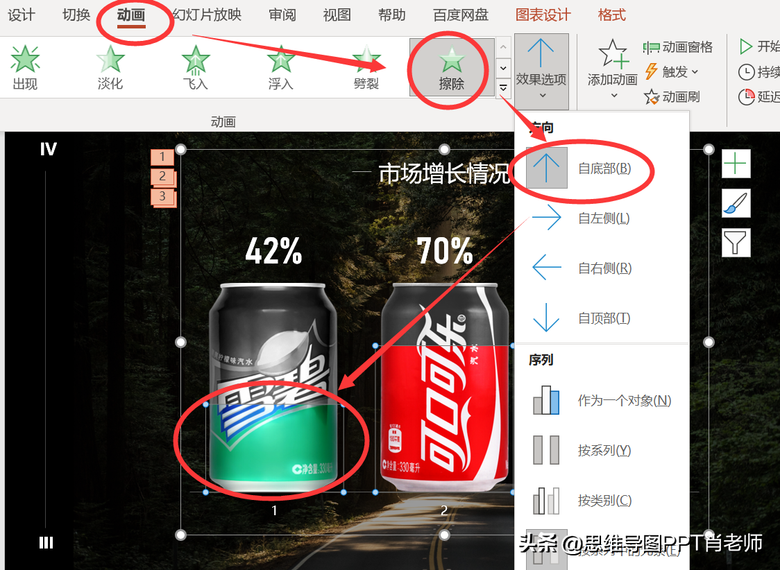Select sequence 按类别(C)
Image resolution: width=780 pixels, height=570 pixels.
(x=602, y=500)
